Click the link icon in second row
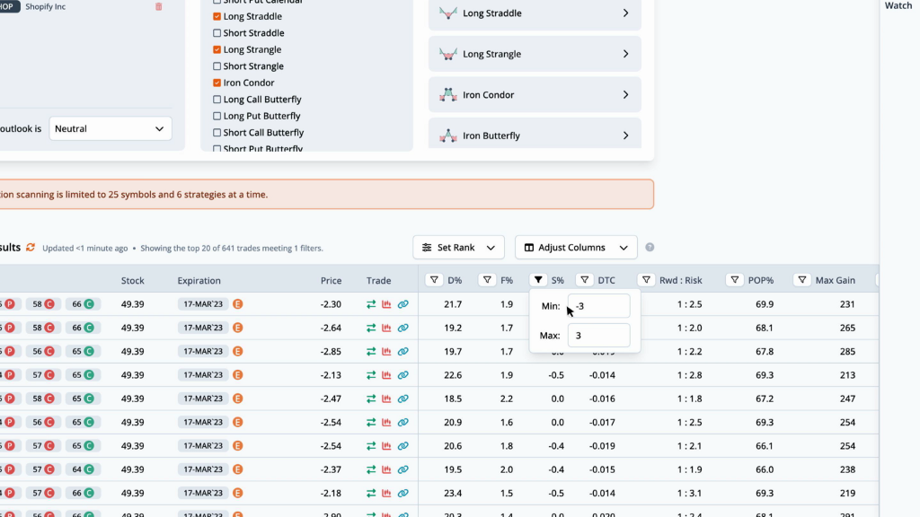The image size is (920, 517). click(x=403, y=328)
